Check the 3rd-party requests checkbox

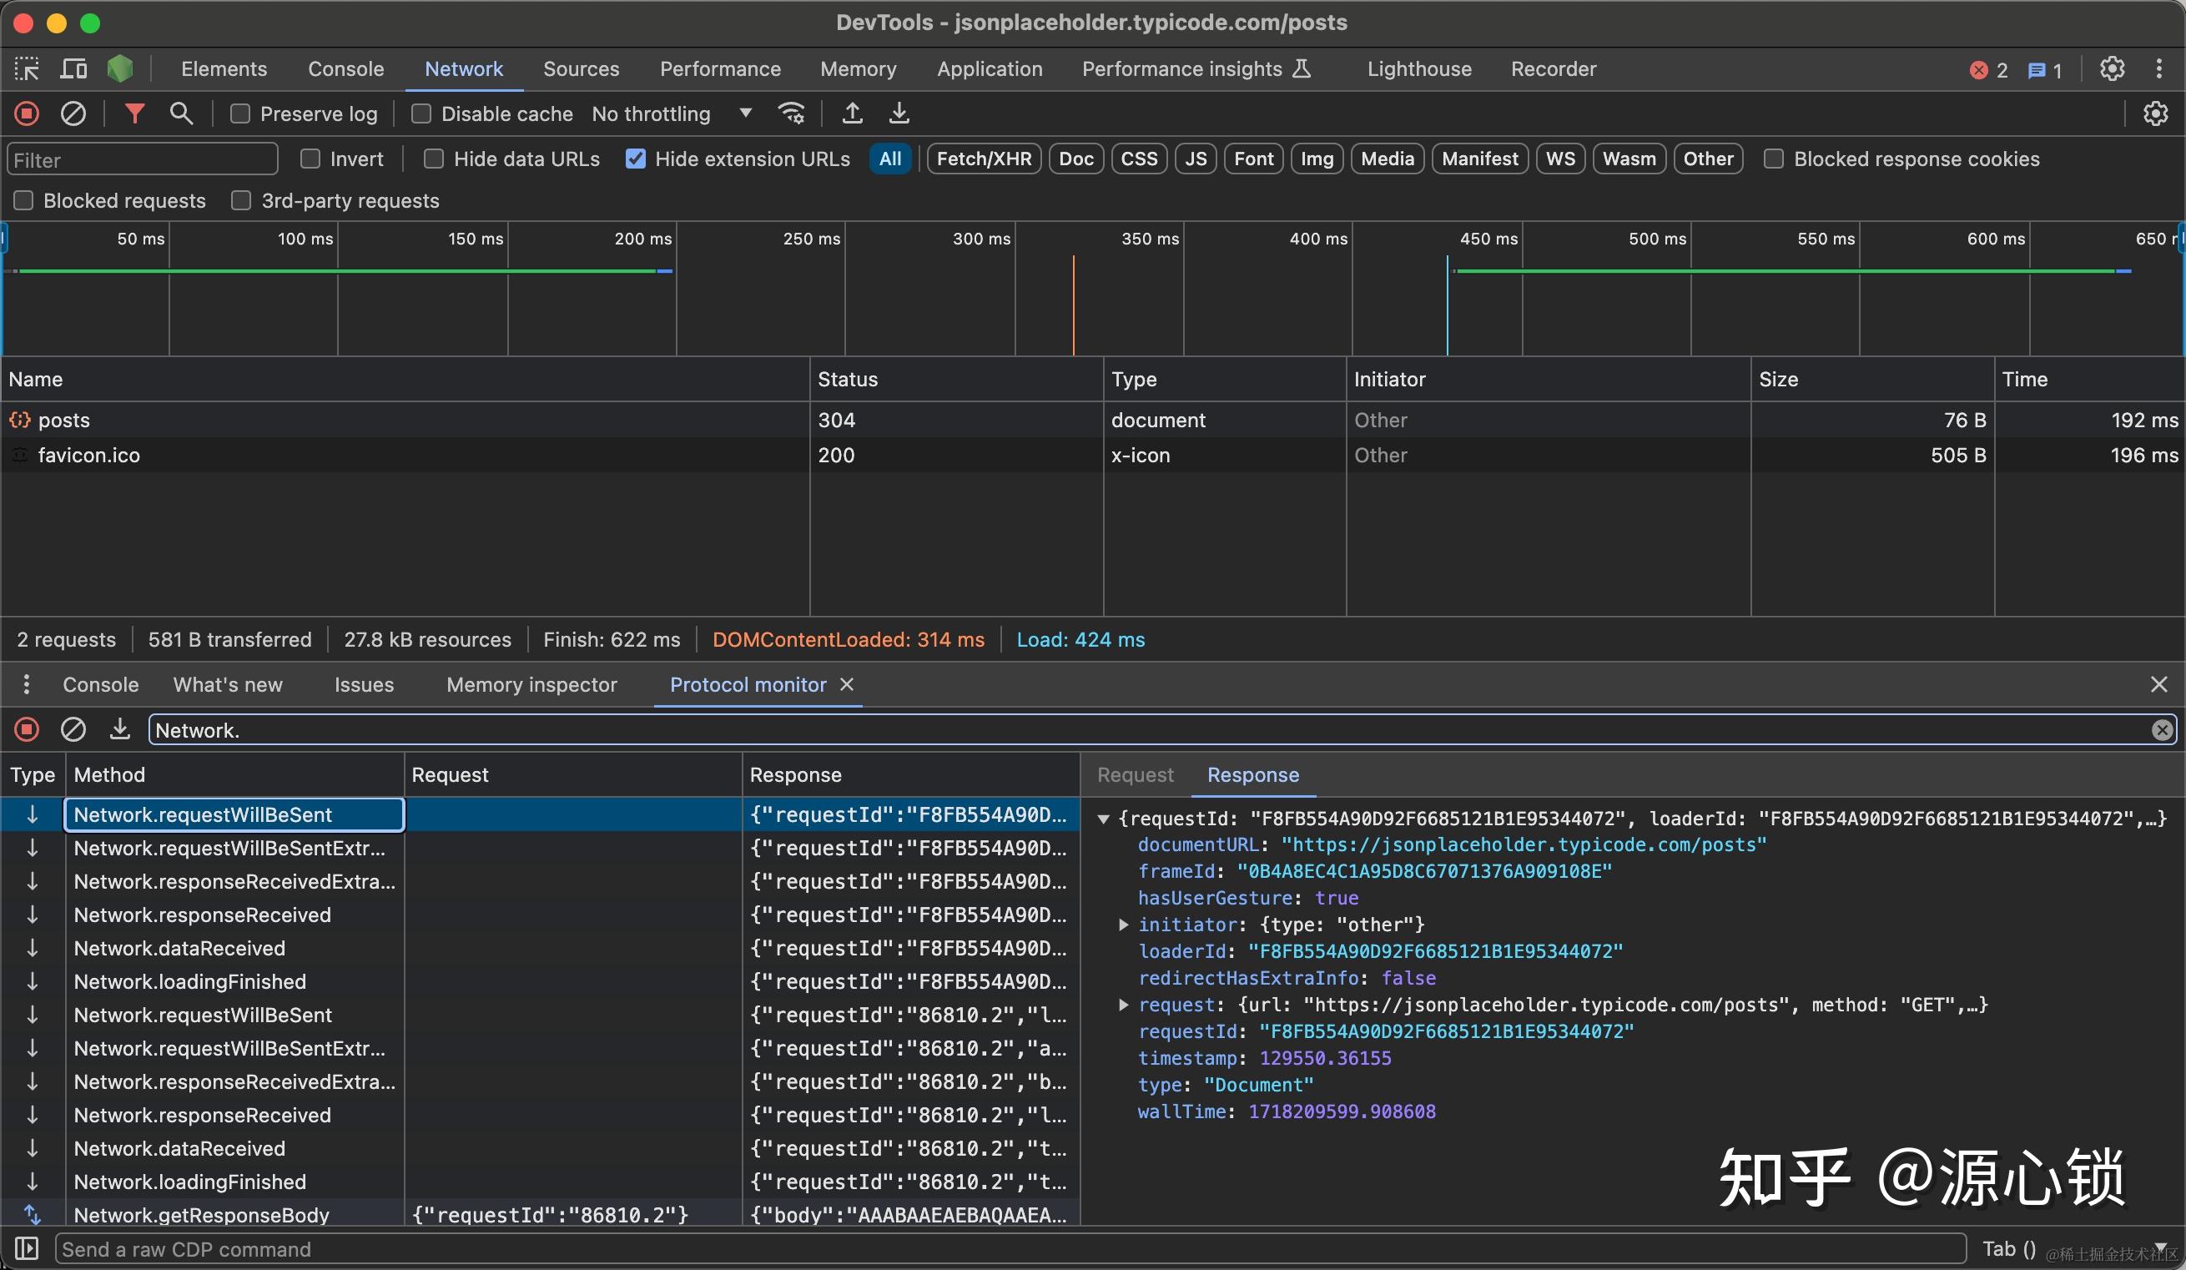(x=240, y=200)
